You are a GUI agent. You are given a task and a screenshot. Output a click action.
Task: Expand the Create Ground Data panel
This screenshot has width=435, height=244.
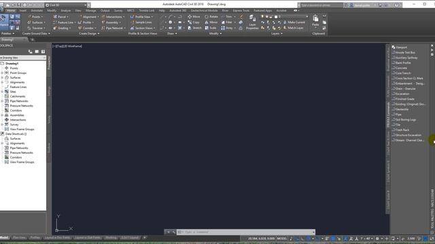coord(36,34)
